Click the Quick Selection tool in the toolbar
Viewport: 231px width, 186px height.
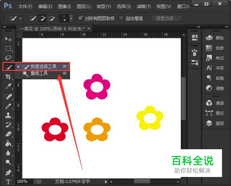coord(9,67)
